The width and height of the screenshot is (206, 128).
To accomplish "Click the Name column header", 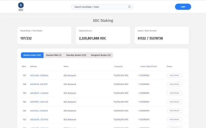I will (x=66, y=66).
